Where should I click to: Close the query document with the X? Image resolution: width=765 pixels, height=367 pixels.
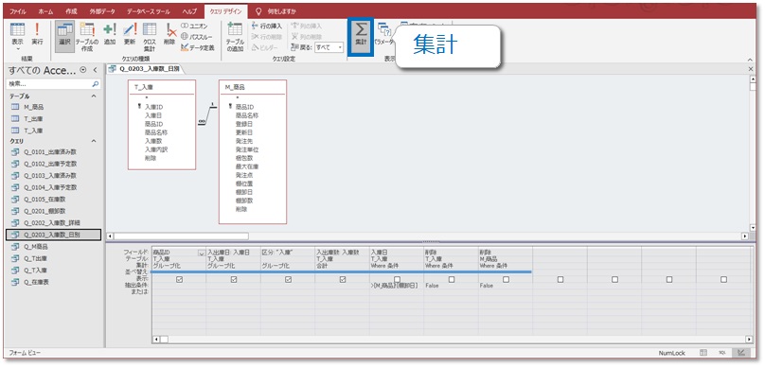coord(751,69)
